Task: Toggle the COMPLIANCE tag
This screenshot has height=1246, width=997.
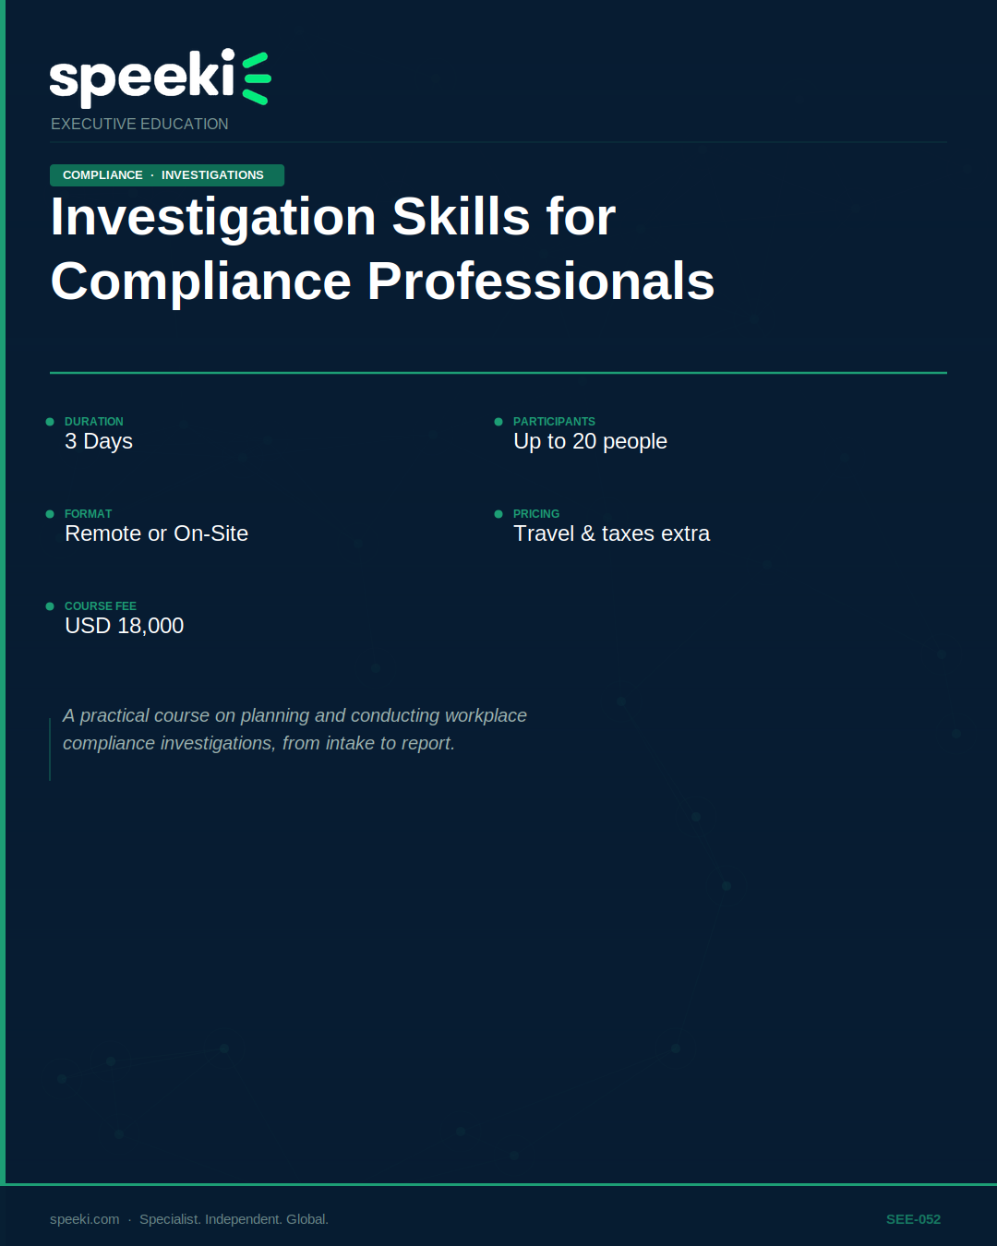Action: click(102, 174)
